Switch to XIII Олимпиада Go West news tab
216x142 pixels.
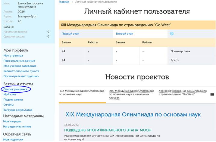pyautogui.click(x=183, y=93)
